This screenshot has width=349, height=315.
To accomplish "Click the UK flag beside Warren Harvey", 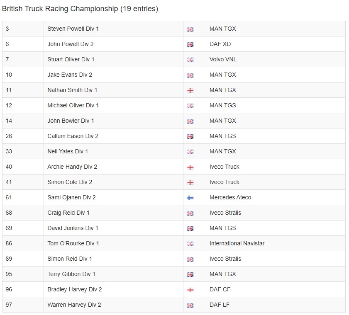I will (x=190, y=305).
